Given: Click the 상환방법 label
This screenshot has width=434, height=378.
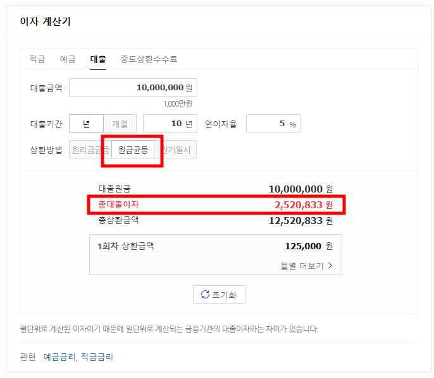Looking at the screenshot, I should 46,150.
